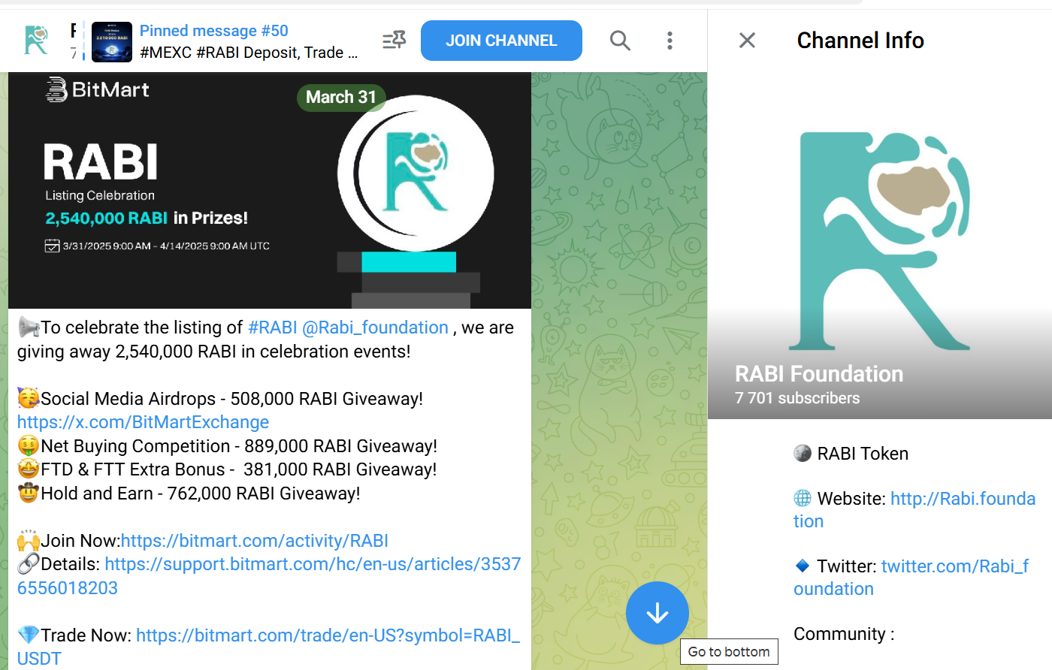The height and width of the screenshot is (670, 1052).
Task: Click the #RABI hashtag in the message
Action: click(x=273, y=327)
